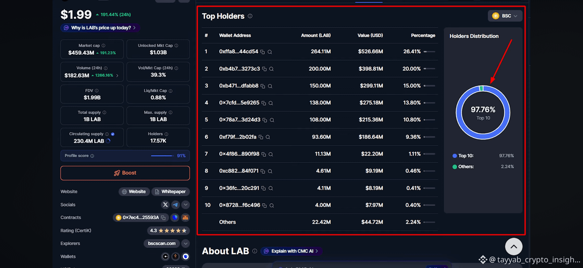Click the Percentage column header
This screenshot has width=583, height=268.
[423, 35]
